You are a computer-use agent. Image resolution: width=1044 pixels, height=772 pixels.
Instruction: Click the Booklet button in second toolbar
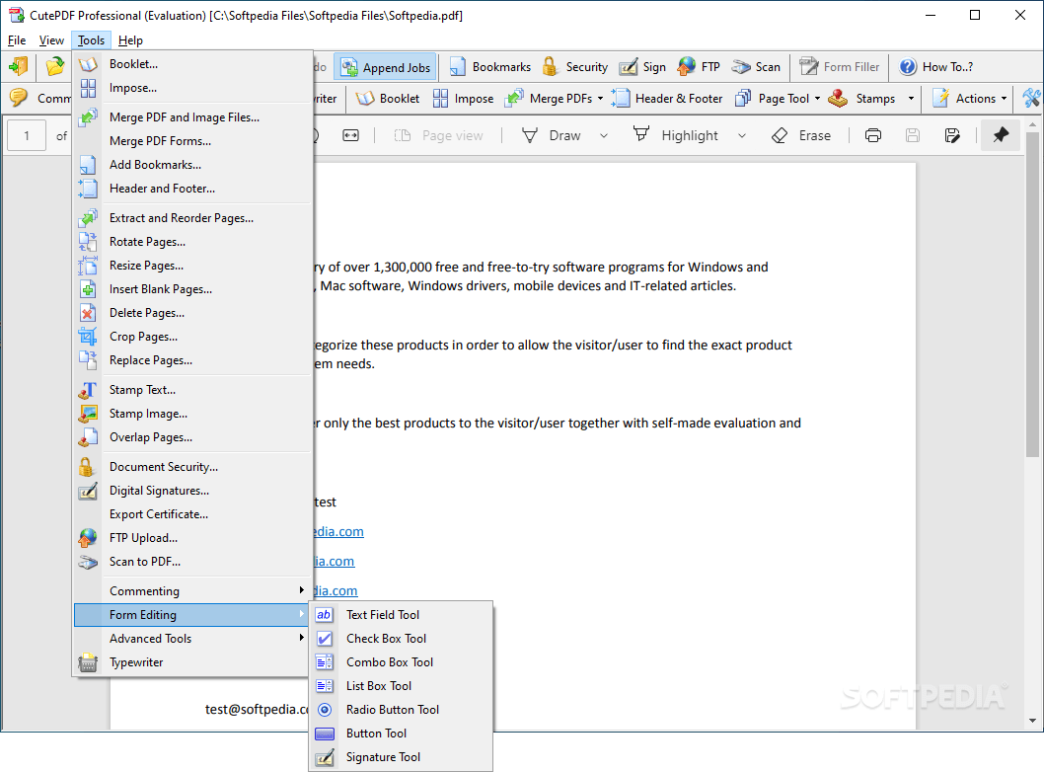(x=388, y=99)
